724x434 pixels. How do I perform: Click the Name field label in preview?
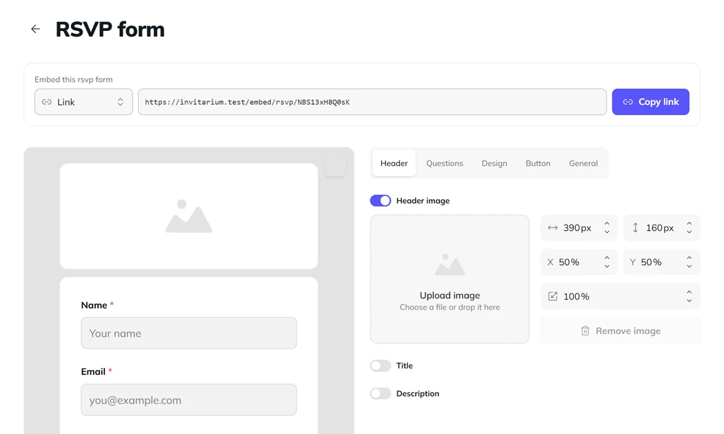tap(94, 305)
